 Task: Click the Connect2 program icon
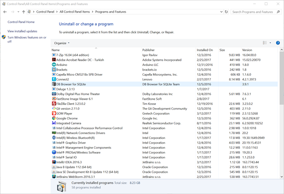[54, 79]
